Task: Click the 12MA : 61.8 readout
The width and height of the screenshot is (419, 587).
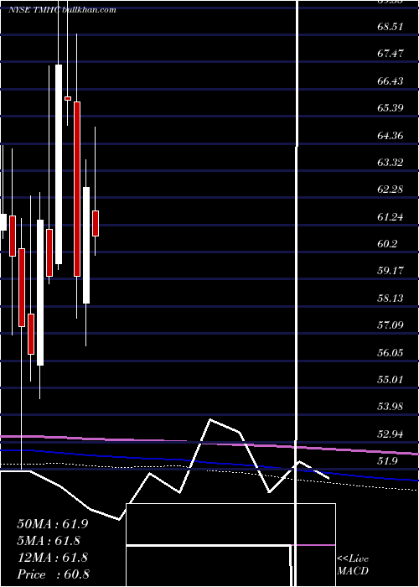Action: 52,558
